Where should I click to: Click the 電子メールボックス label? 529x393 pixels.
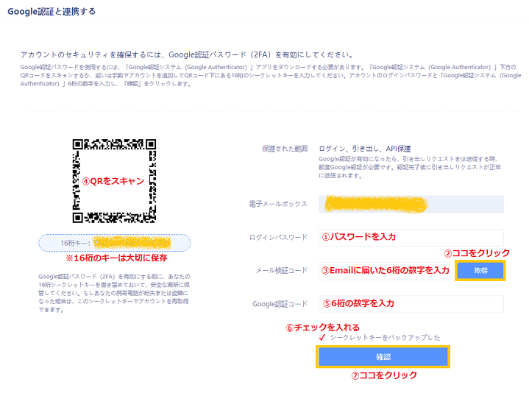[278, 204]
